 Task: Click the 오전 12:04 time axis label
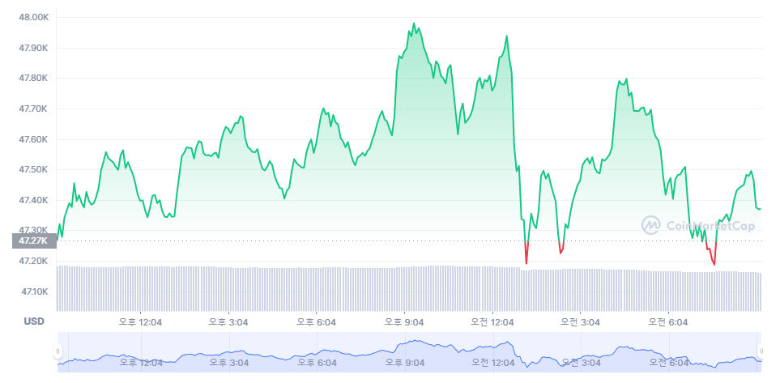(x=492, y=321)
